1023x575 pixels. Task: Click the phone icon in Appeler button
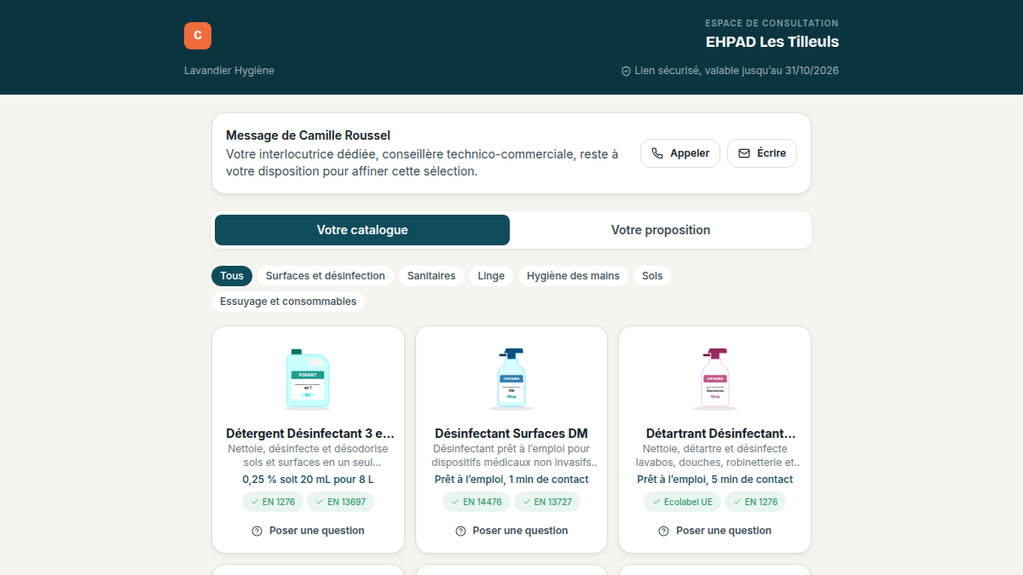(657, 153)
